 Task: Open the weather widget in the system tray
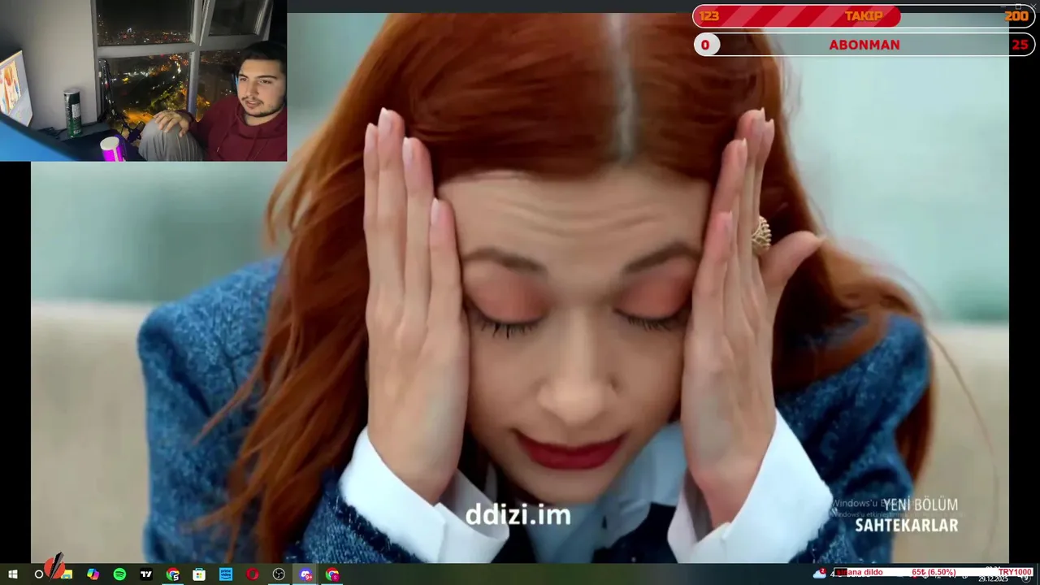[819, 574]
